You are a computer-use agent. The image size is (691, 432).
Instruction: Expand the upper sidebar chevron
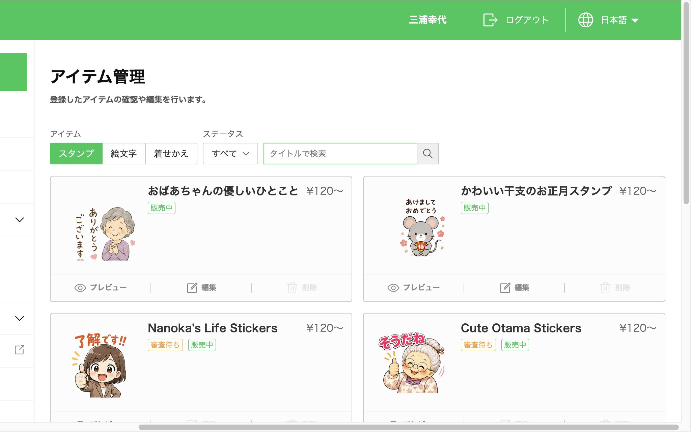20,220
